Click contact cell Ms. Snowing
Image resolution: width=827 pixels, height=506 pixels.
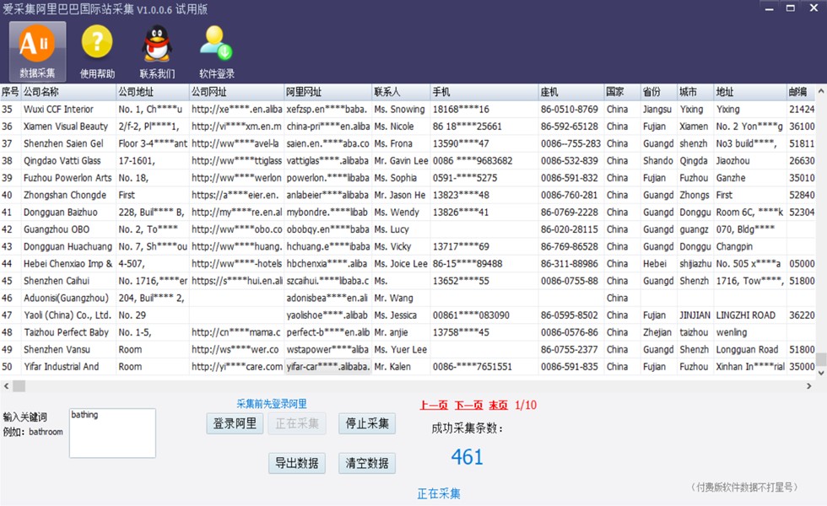click(x=402, y=110)
